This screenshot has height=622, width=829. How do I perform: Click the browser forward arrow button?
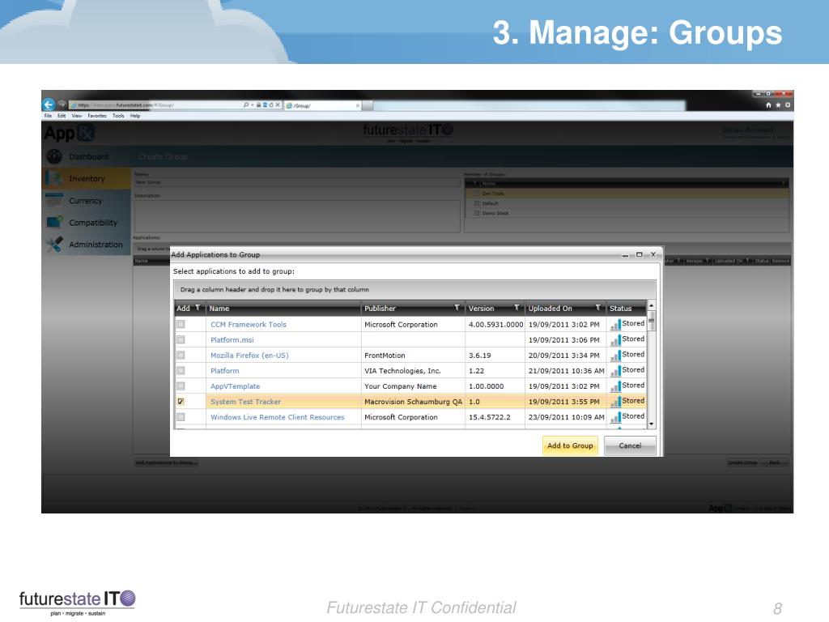point(62,104)
